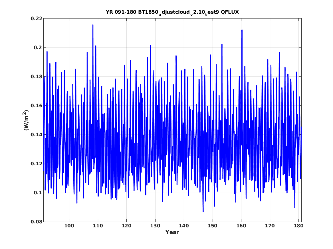Click the x-axis tick label 100
The height and width of the screenshot is (249, 333).
click(x=69, y=226)
